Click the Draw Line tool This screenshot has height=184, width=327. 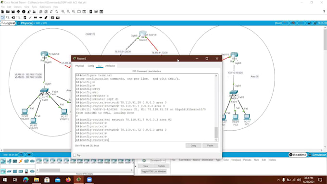30,17
